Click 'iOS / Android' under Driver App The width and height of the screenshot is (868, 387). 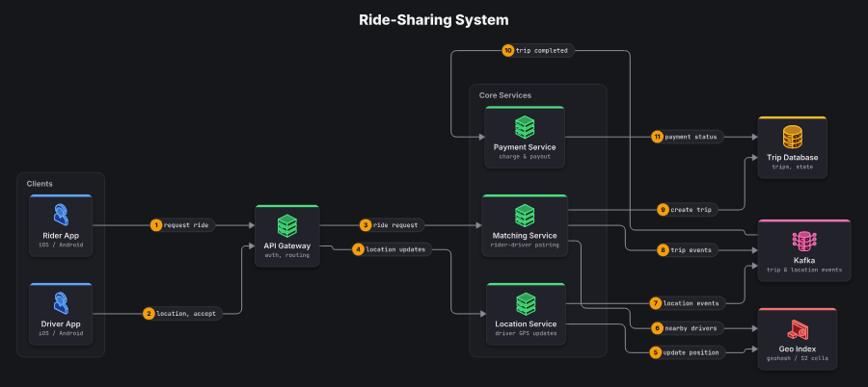61,333
